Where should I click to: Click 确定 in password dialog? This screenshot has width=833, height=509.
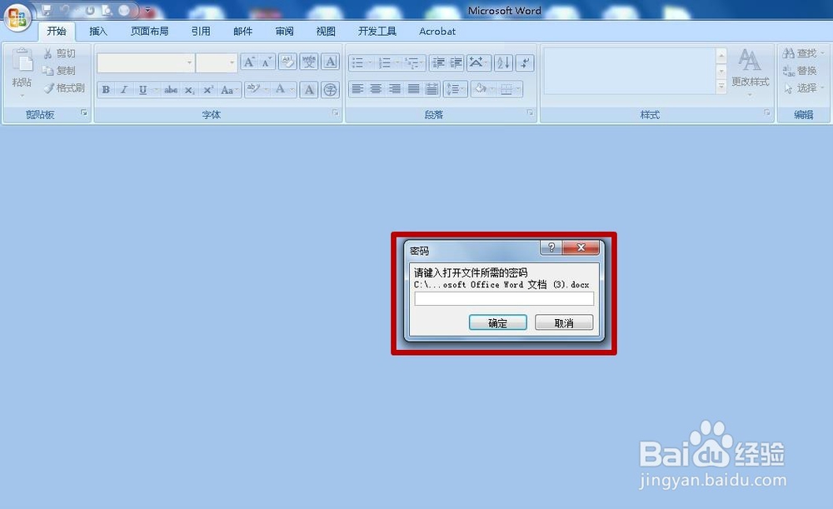(x=498, y=322)
